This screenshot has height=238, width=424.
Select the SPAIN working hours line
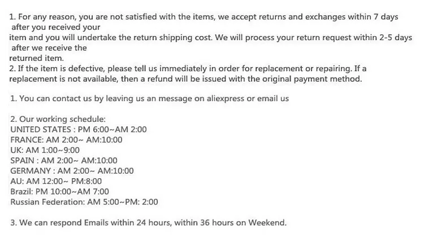tap(64, 161)
